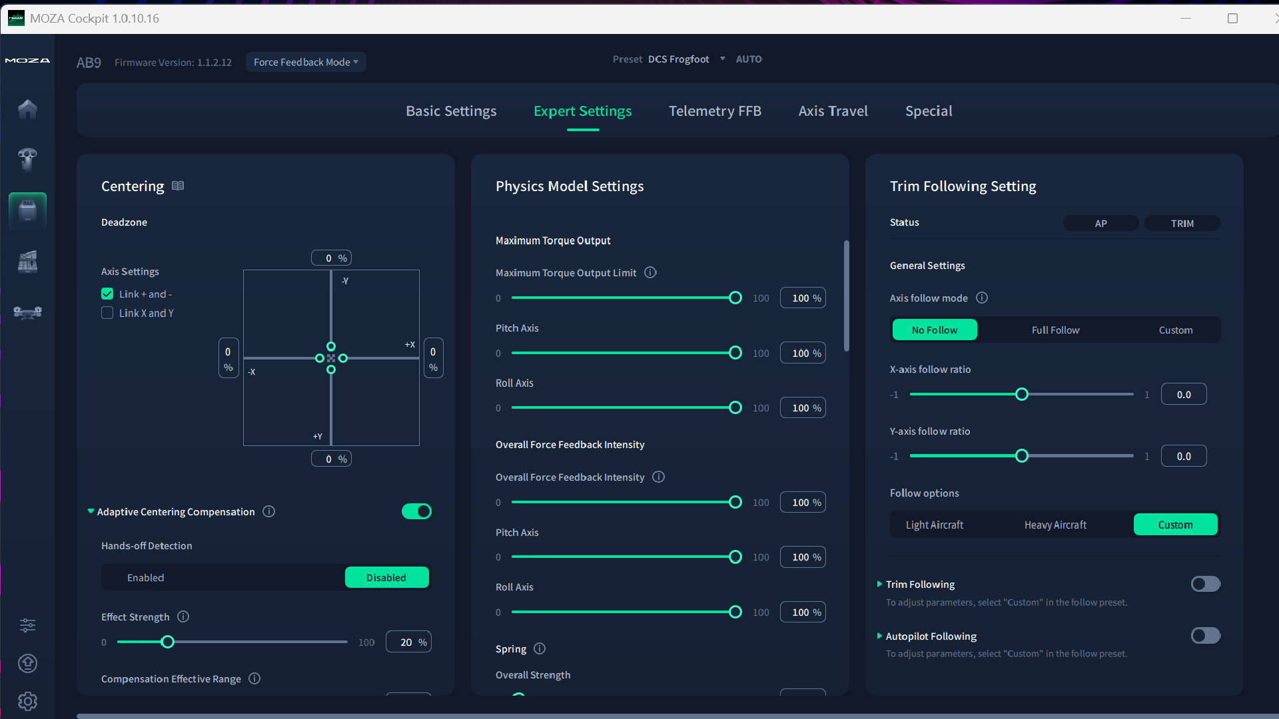
Task: Click the Maximum Torque Output Limit percentage field
Action: pos(802,298)
